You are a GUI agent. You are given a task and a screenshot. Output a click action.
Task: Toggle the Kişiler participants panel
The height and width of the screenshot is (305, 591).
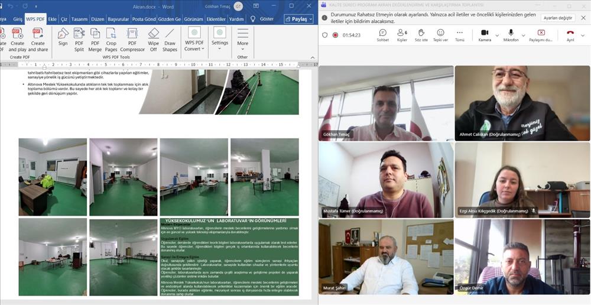click(402, 35)
